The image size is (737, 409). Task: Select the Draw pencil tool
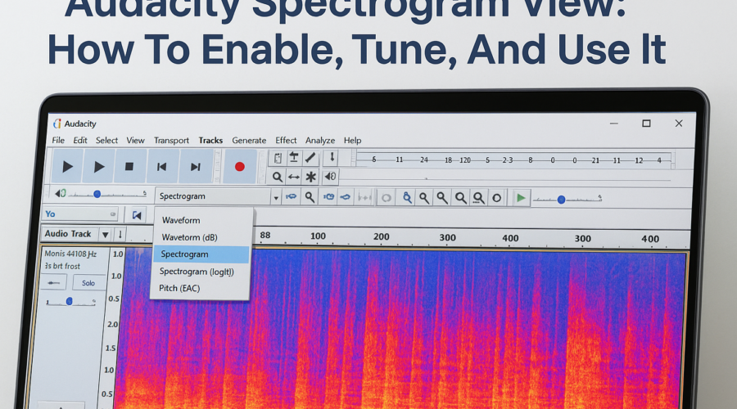click(310, 158)
